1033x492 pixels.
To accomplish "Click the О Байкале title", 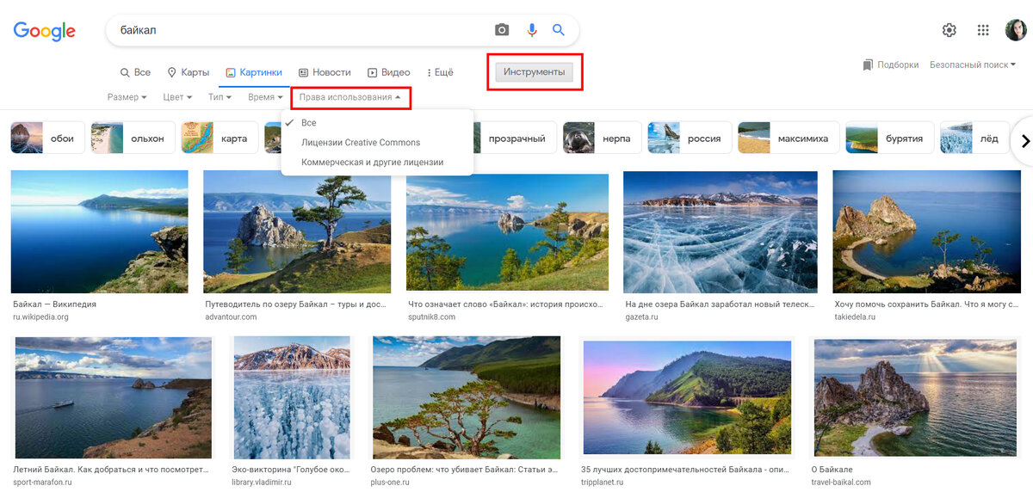I will click(832, 470).
